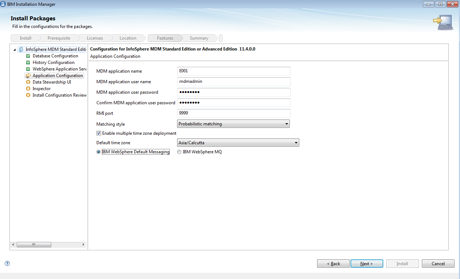Viewport: 460px width, 279px height.
Task: Click the Back button
Action: [333, 264]
